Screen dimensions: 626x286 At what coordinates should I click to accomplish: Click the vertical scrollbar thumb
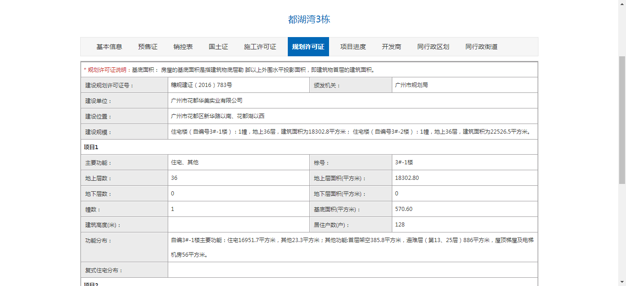coord(622,119)
